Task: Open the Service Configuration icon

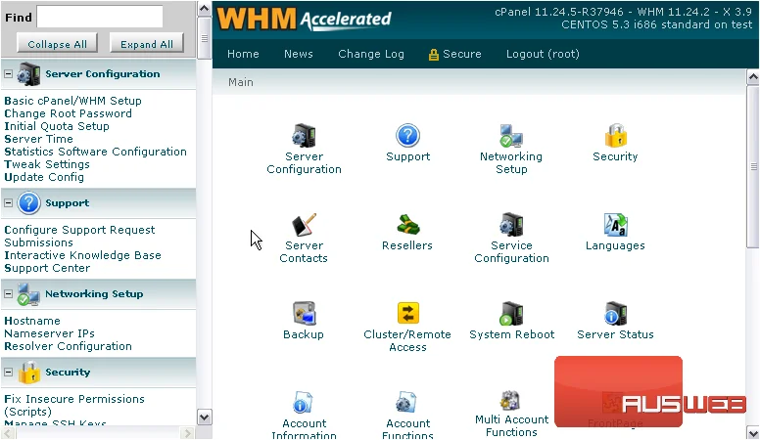Action: [511, 225]
